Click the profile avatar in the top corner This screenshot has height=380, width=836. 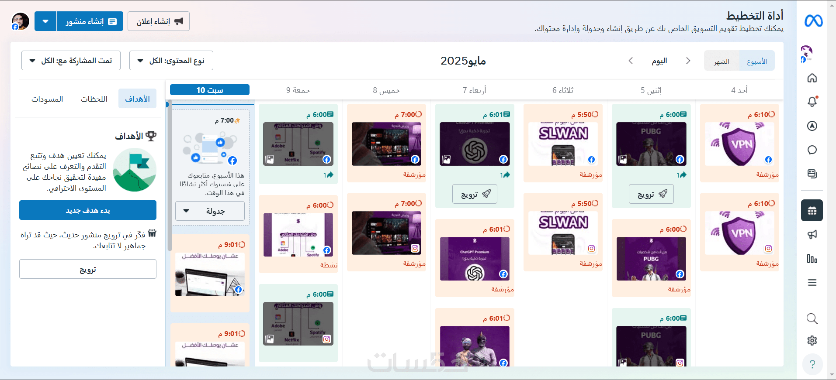(x=20, y=21)
